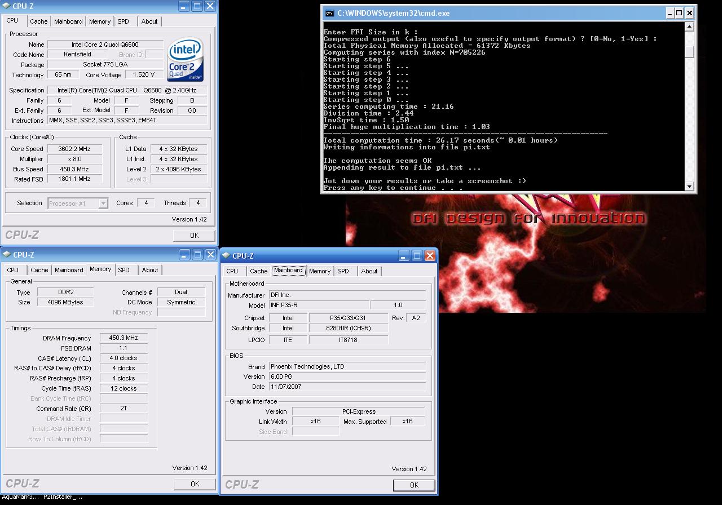This screenshot has width=723, height=505.
Task: Click the Rated FSB value 1801.1 MHz
Action: [75, 179]
